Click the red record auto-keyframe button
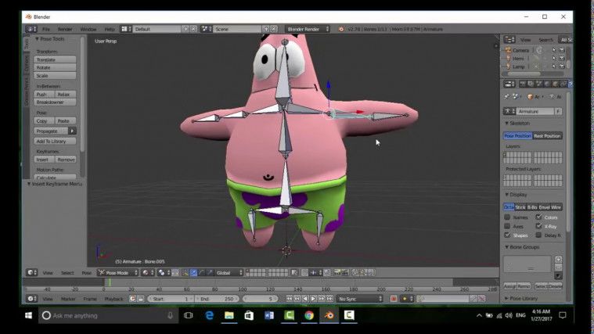This screenshot has height=334, width=594. [x=392, y=299]
